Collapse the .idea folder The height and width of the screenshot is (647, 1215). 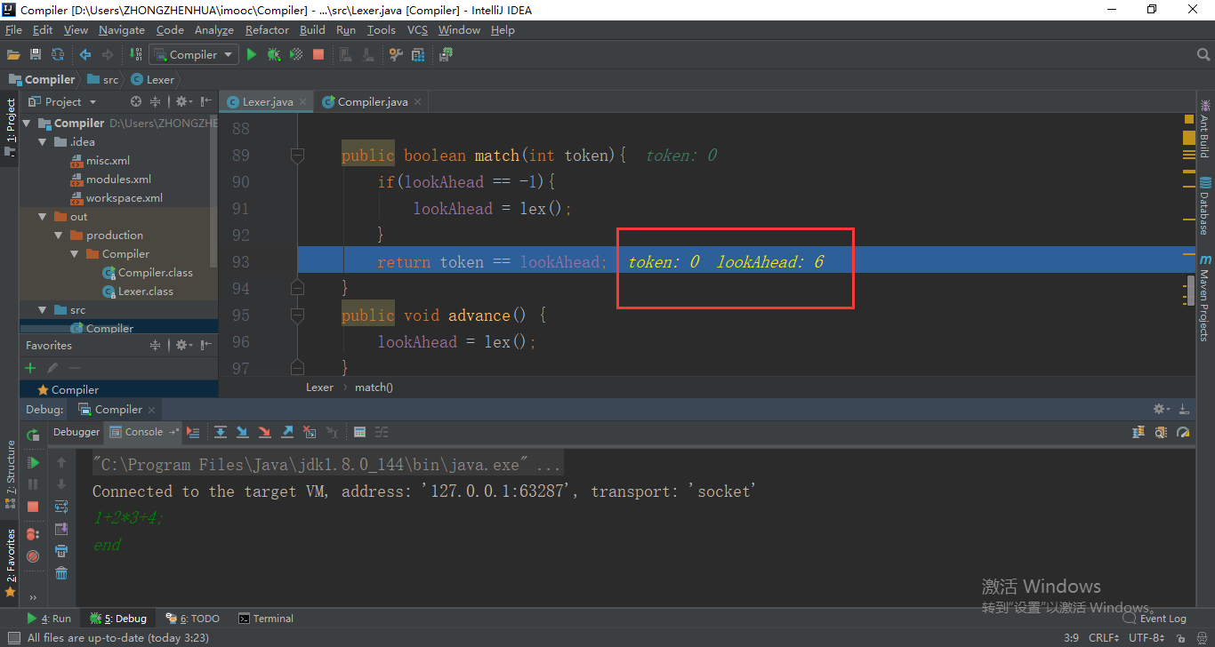(43, 142)
